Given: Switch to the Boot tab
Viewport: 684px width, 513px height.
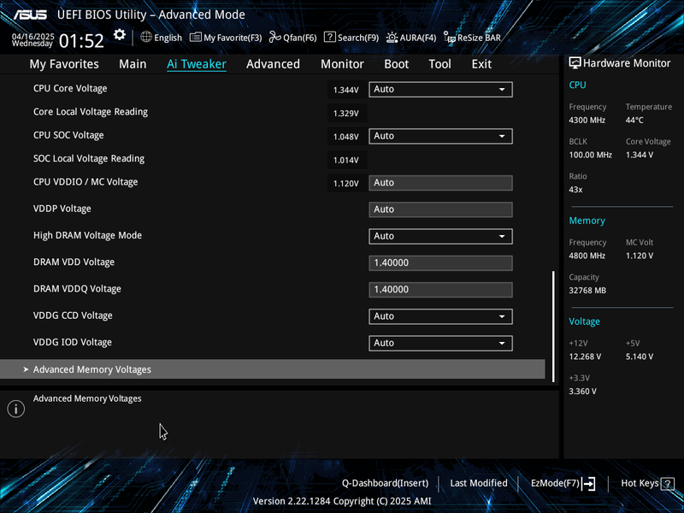Looking at the screenshot, I should coord(396,64).
